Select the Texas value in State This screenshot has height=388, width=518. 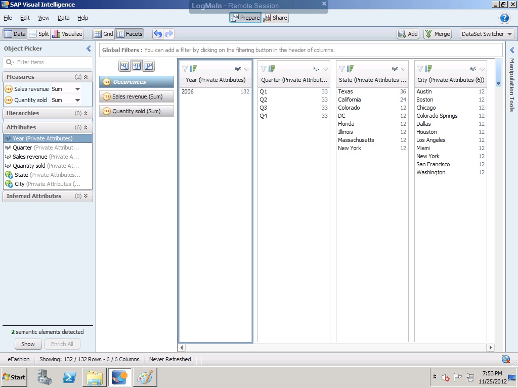(x=372, y=91)
